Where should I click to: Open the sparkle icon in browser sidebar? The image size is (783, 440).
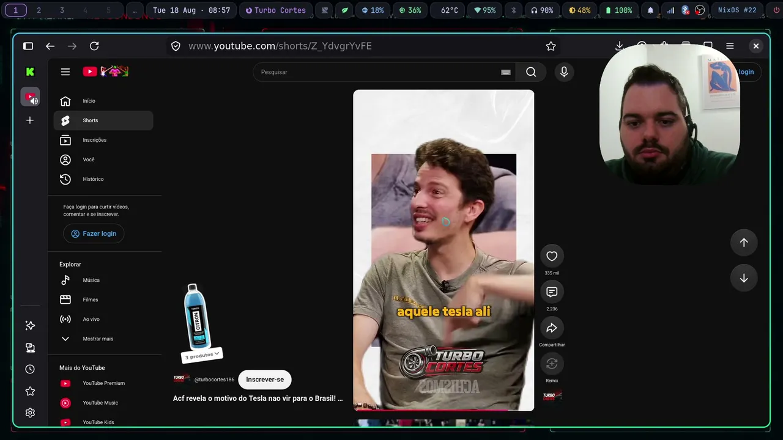pyautogui.click(x=30, y=326)
